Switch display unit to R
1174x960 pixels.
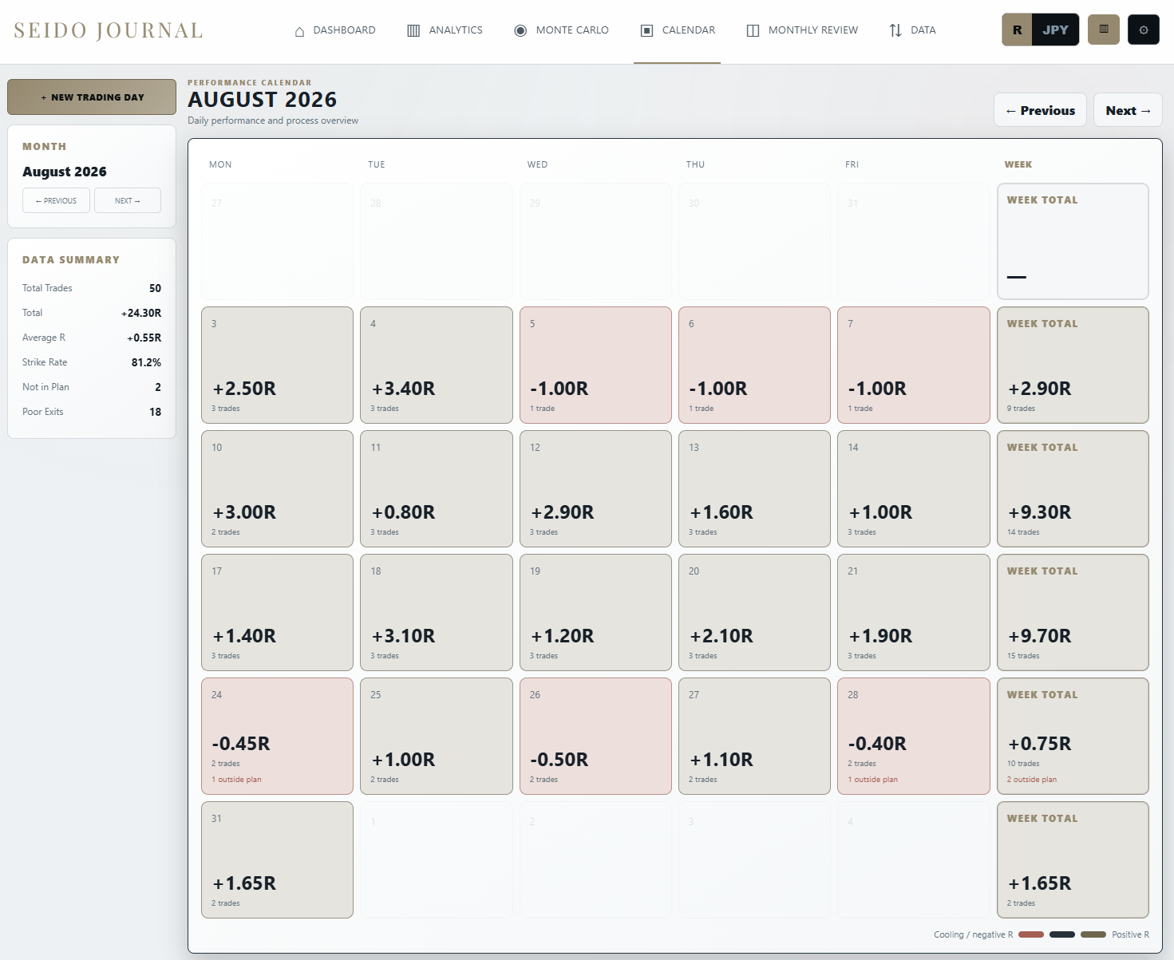click(1018, 30)
